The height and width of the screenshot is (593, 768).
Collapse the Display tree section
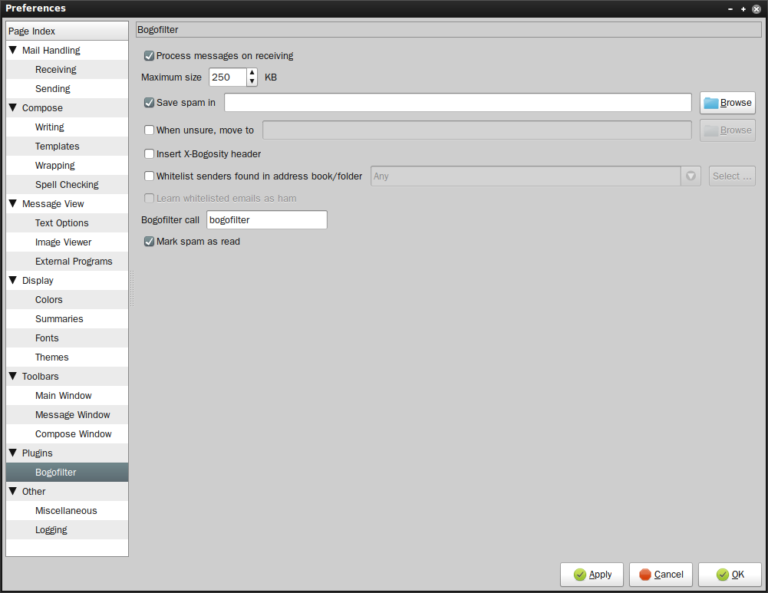(x=13, y=281)
